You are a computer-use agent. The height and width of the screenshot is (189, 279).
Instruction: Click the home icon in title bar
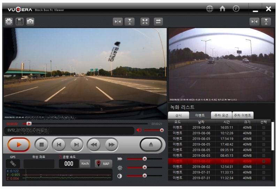tap(223, 8)
